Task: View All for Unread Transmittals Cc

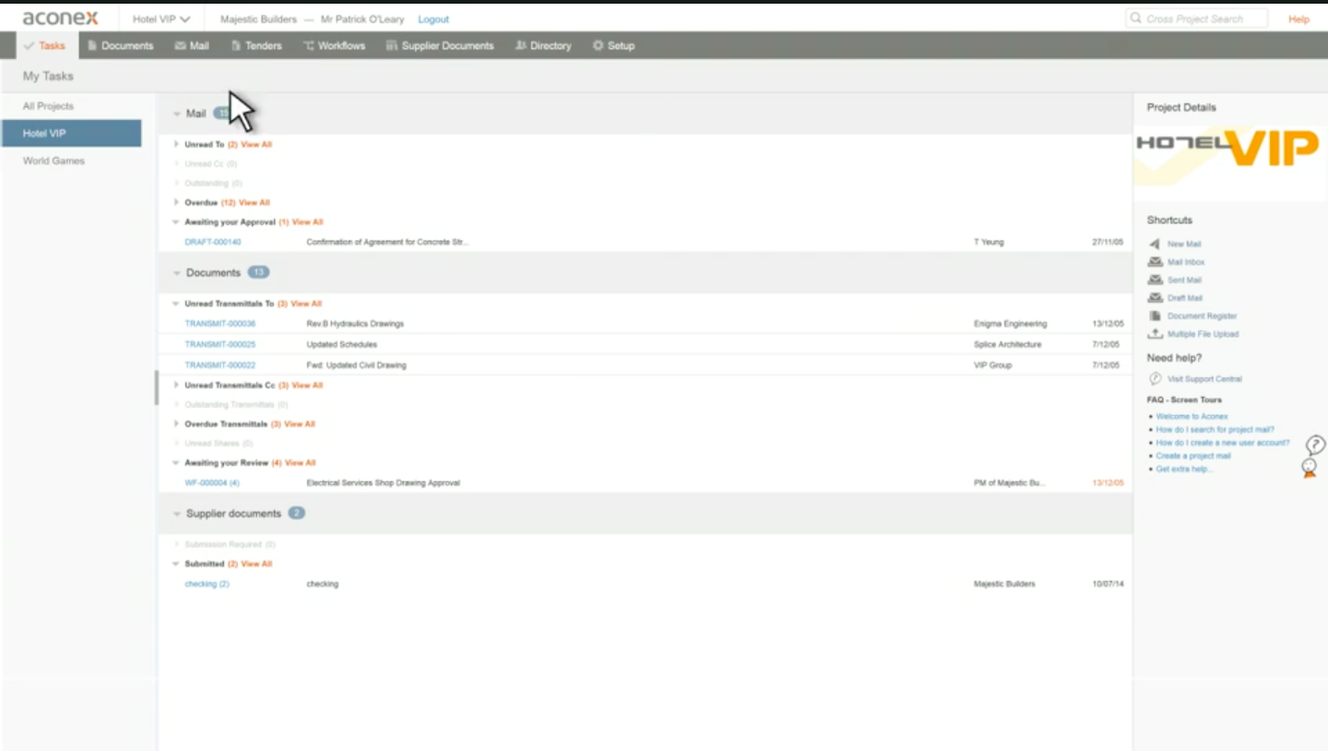Action: pos(307,386)
